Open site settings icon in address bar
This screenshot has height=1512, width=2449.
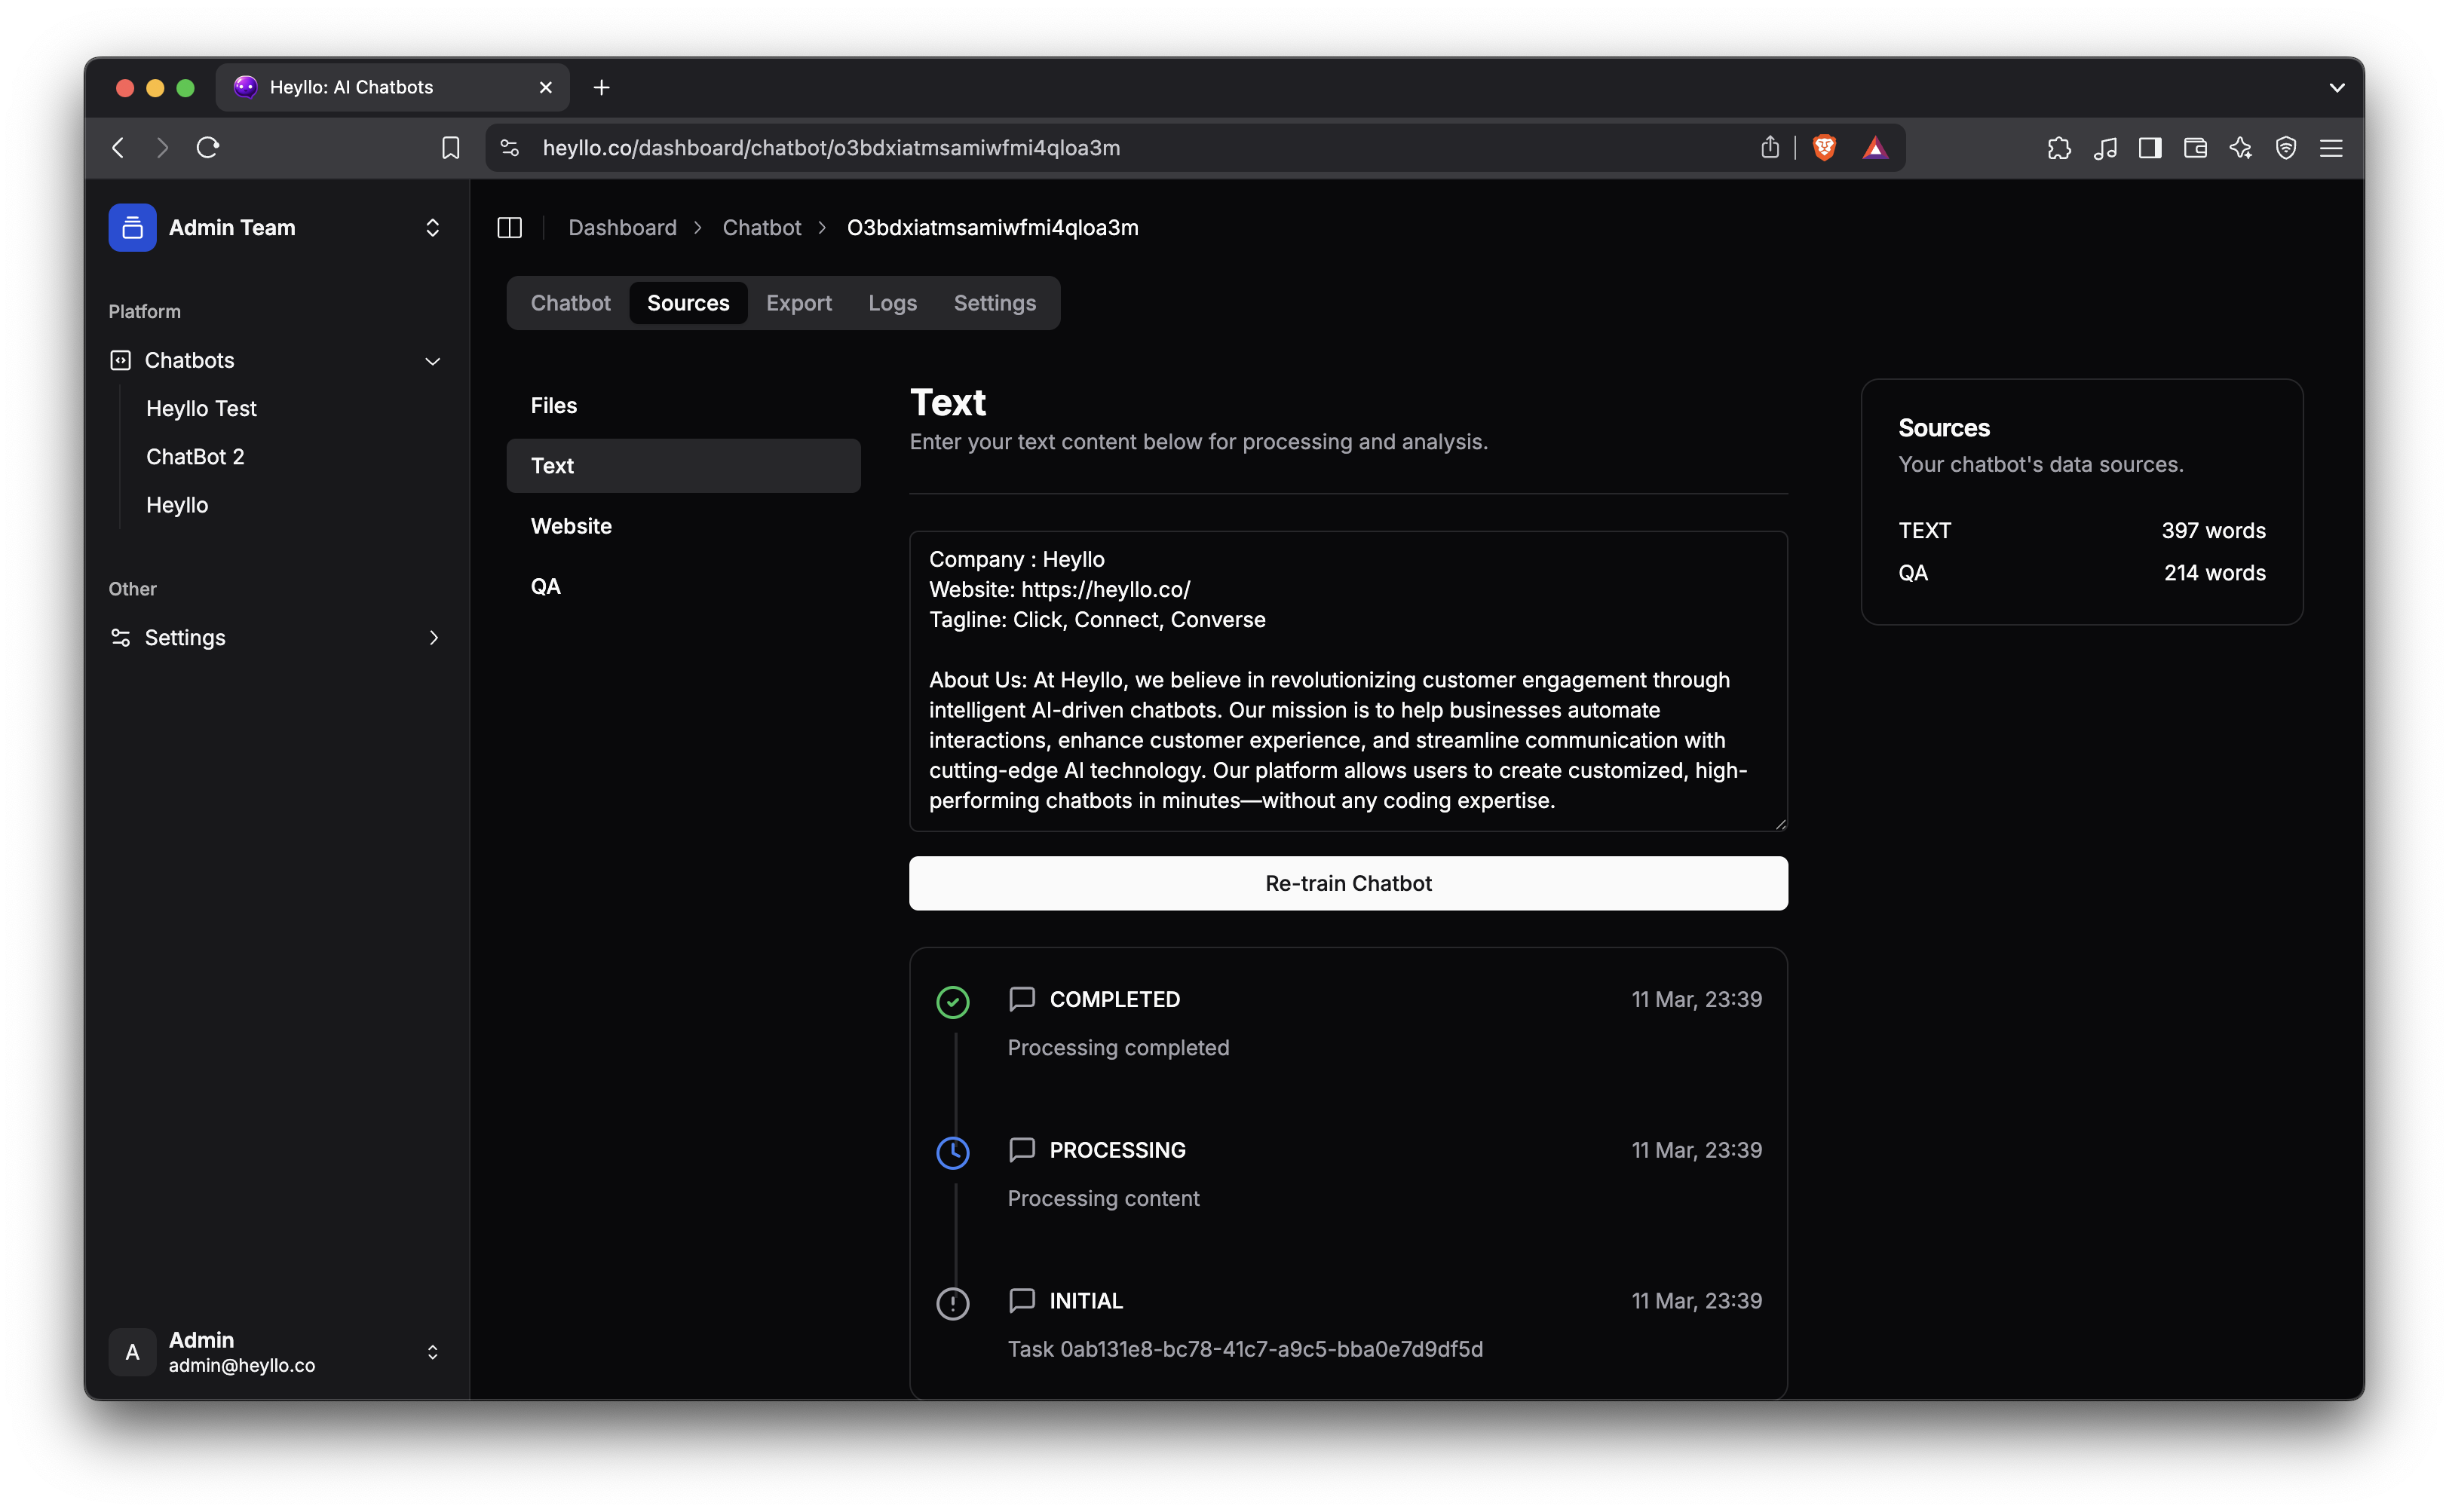pyautogui.click(x=509, y=148)
